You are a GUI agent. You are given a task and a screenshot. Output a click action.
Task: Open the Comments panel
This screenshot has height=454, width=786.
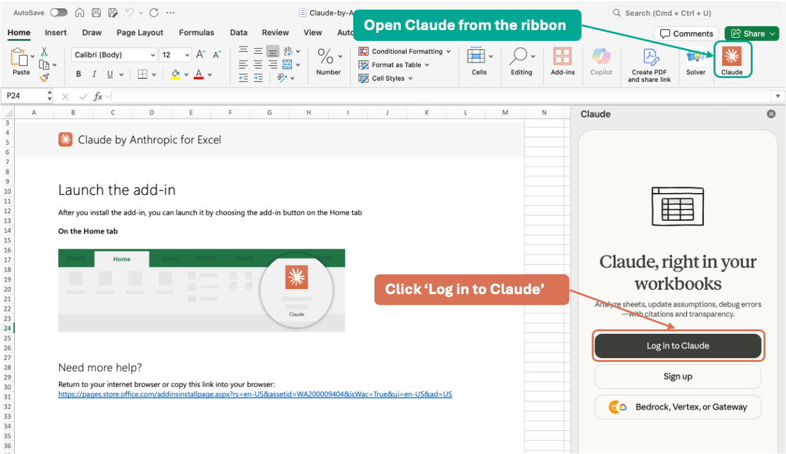coord(686,33)
